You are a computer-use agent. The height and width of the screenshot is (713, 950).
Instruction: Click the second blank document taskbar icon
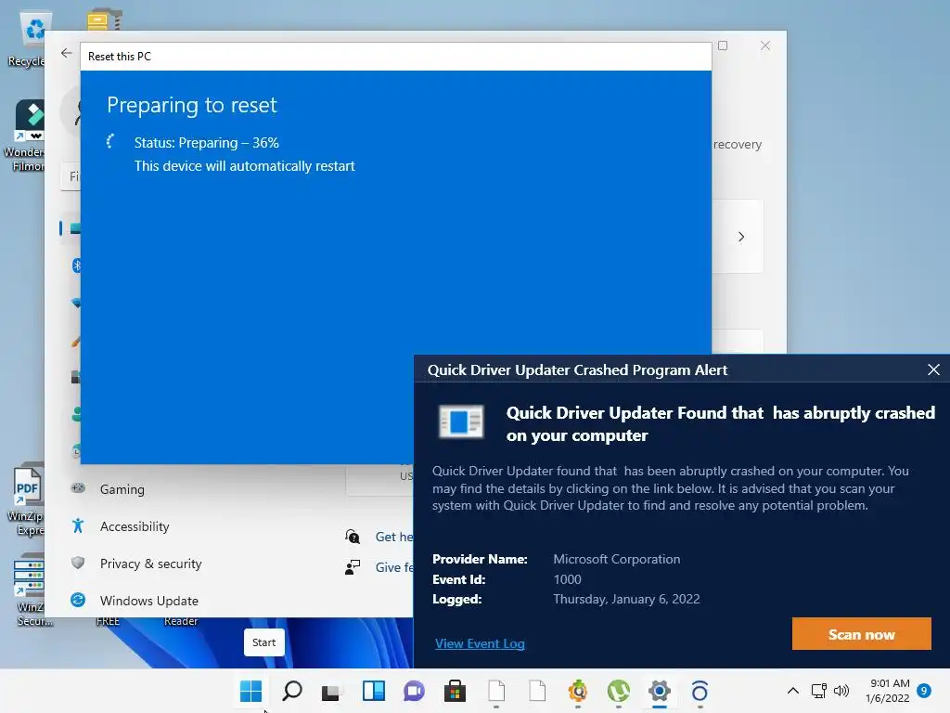[x=537, y=691]
